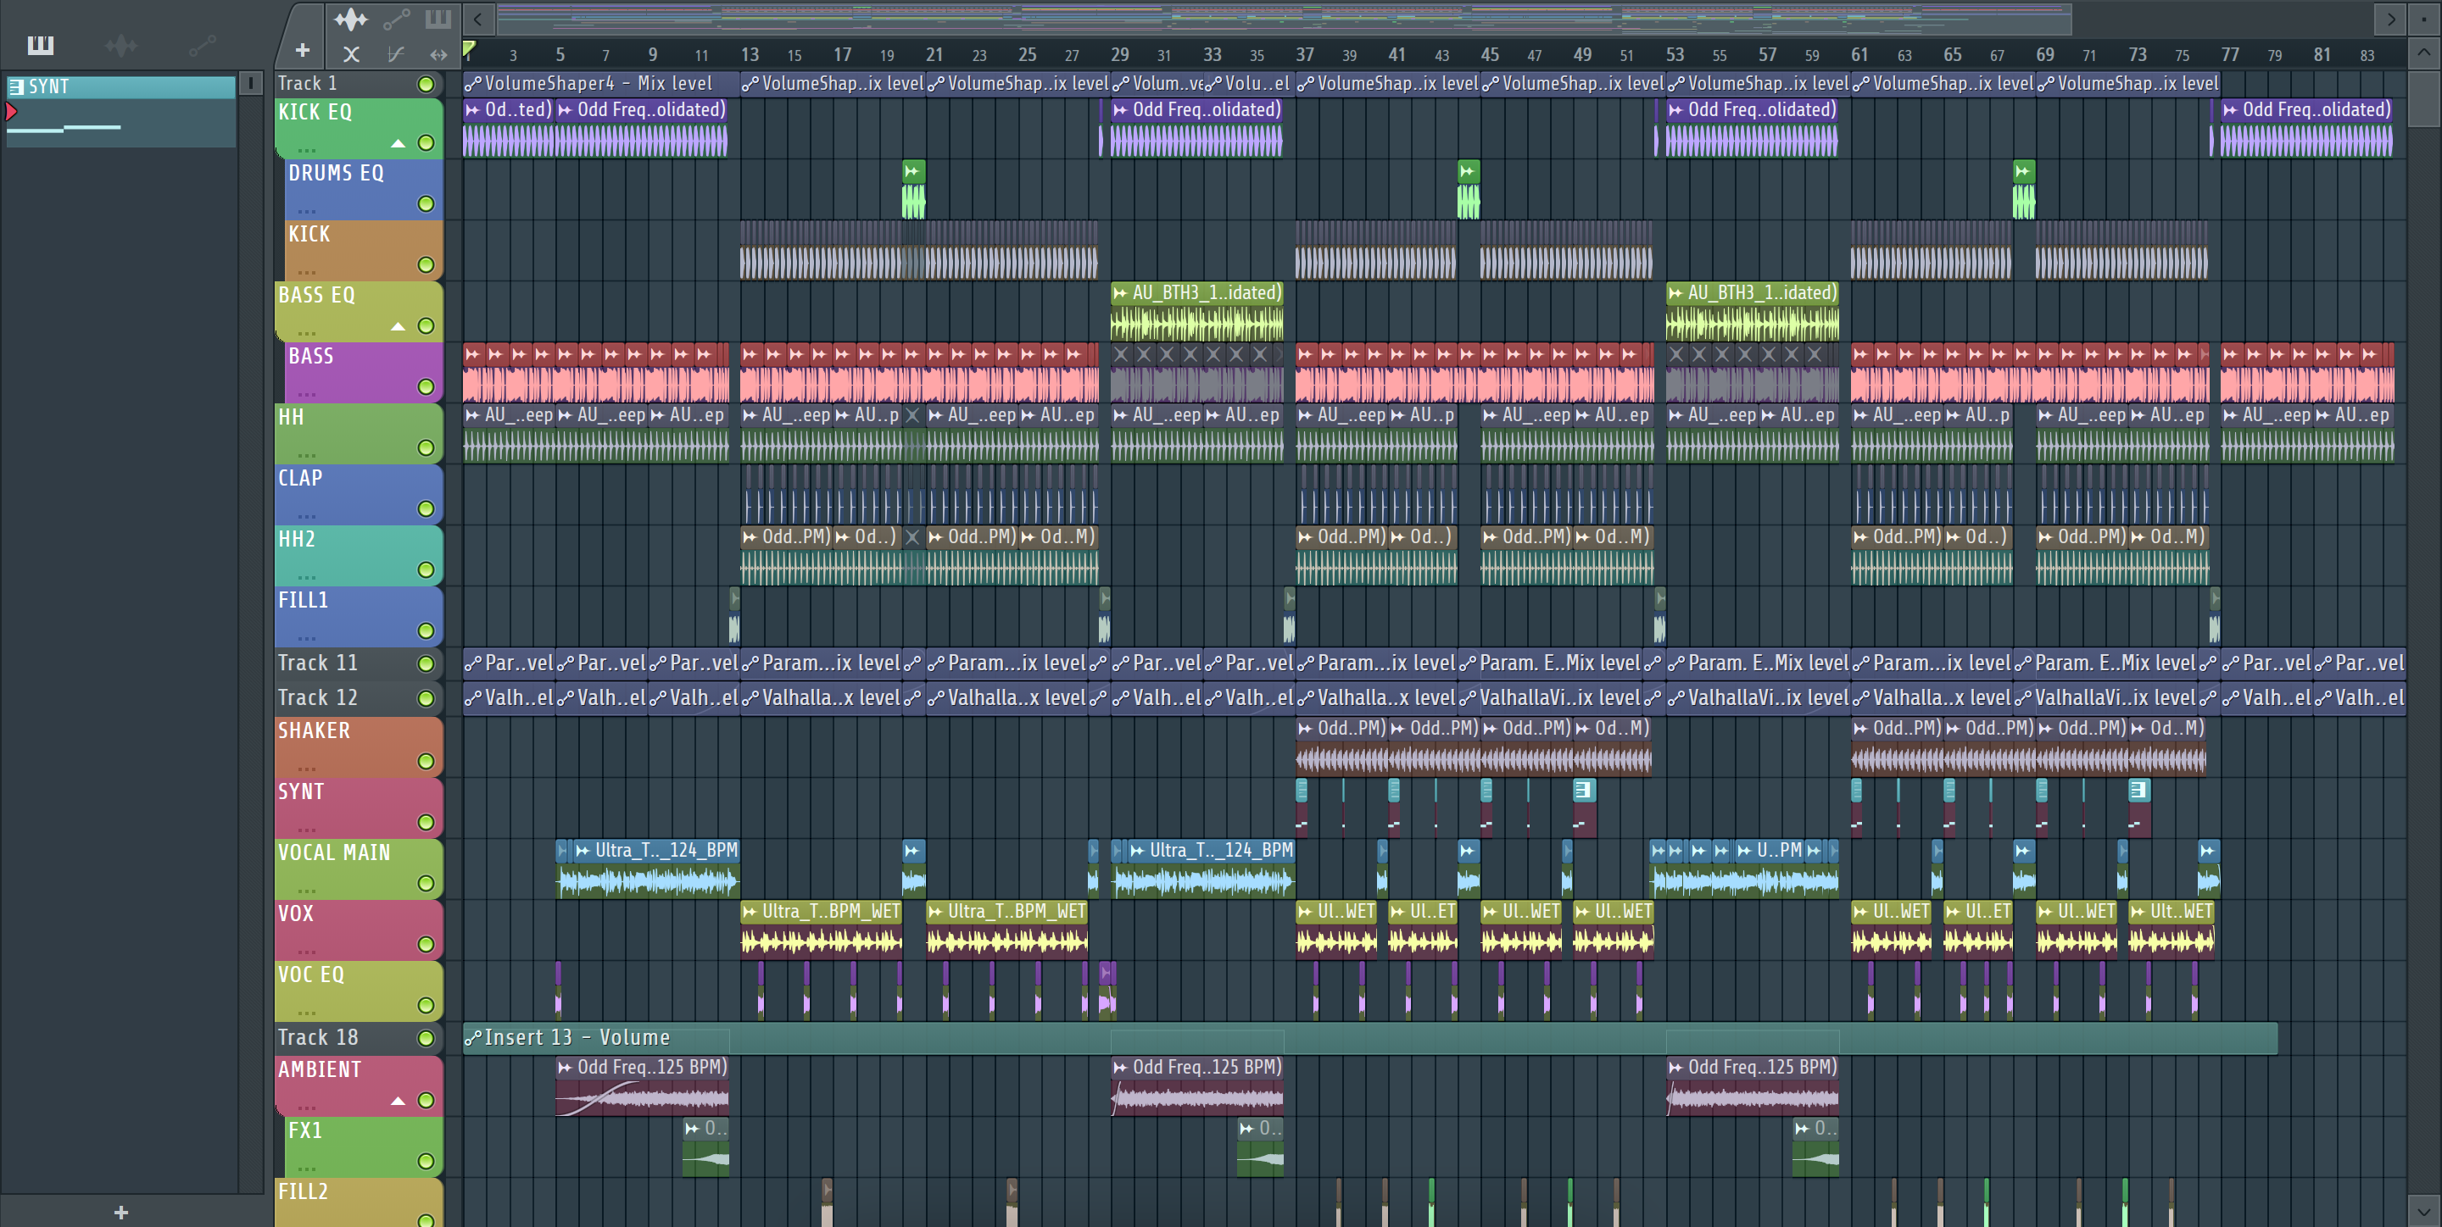The width and height of the screenshot is (2442, 1227).
Task: Jump to bar 13 on the timeline
Action: 749,54
